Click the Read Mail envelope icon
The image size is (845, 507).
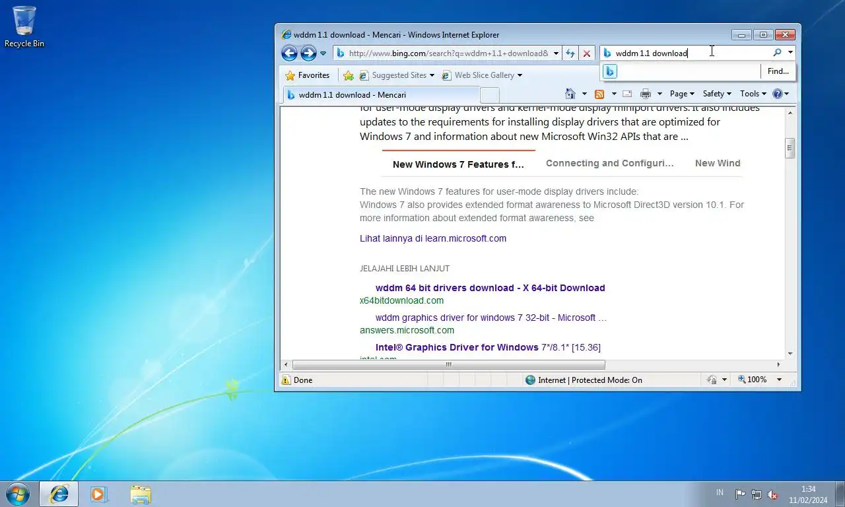(627, 94)
